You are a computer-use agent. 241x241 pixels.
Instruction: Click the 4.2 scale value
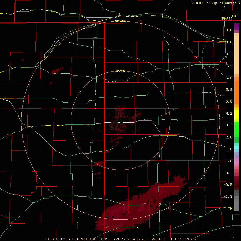coord(229,114)
